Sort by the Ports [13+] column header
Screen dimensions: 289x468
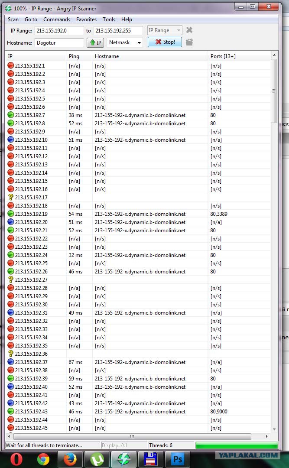pyautogui.click(x=239, y=56)
